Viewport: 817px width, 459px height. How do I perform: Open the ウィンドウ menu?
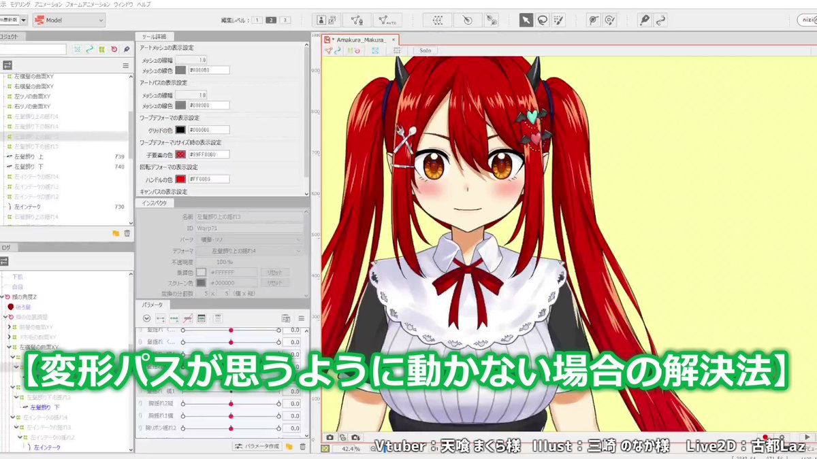[x=123, y=4]
